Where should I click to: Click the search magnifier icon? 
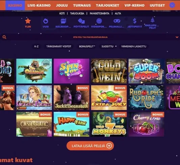[4, 37]
